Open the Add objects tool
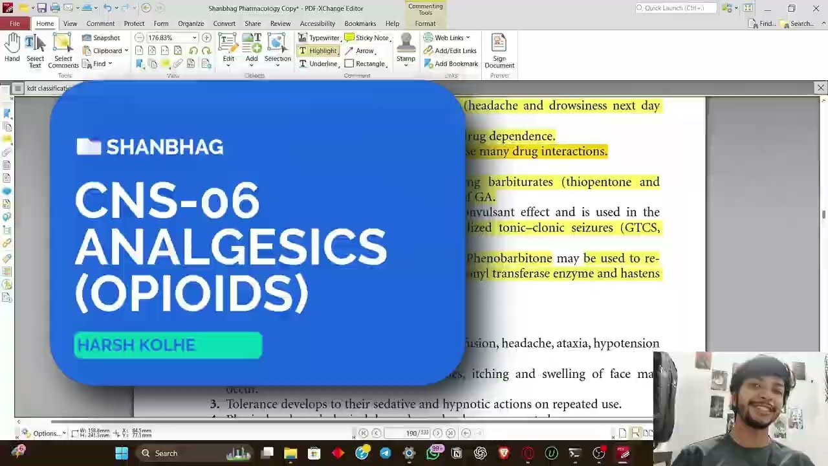Viewport: 828px width, 466px height. (252, 49)
